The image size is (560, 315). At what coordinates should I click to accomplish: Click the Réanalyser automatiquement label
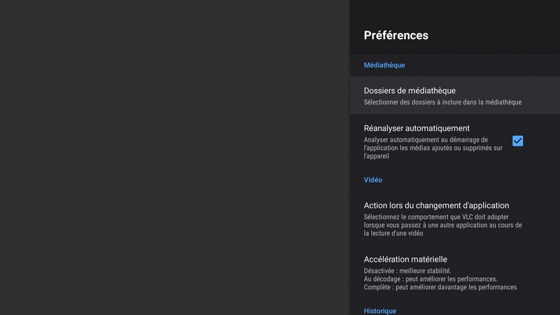[416, 129]
